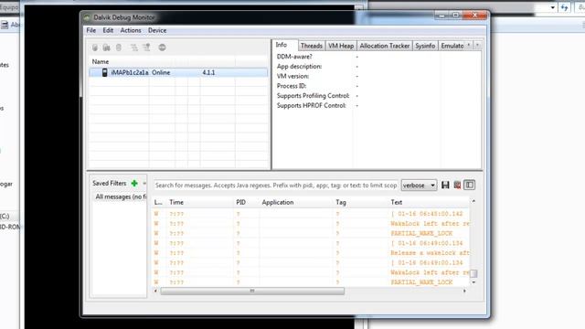
Task: Click the log scroll down arrow
Action: pyautogui.click(x=473, y=282)
